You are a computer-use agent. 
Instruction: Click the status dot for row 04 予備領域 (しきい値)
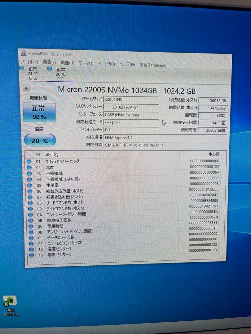[30, 179]
